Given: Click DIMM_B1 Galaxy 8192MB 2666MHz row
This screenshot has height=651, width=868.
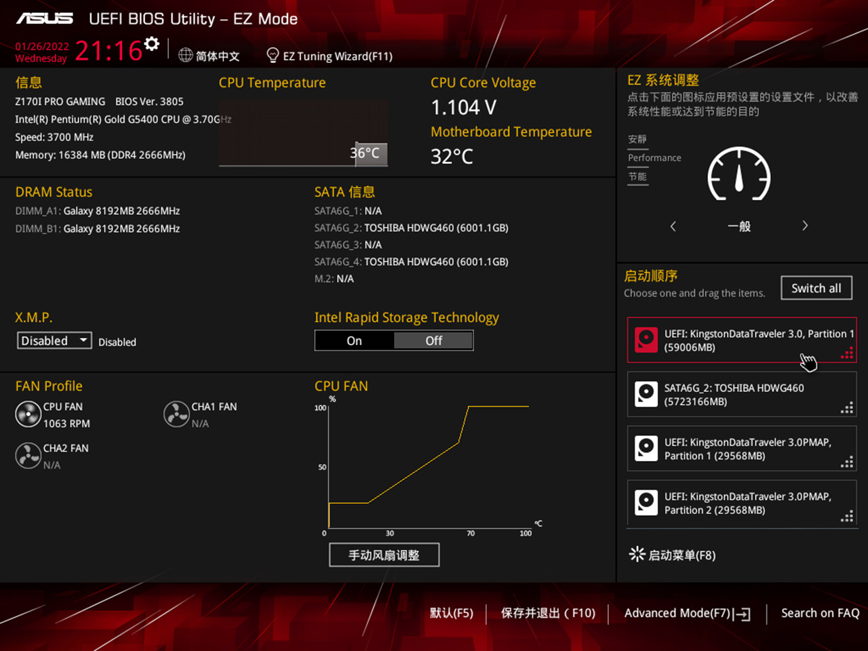Looking at the screenshot, I should 98,229.
